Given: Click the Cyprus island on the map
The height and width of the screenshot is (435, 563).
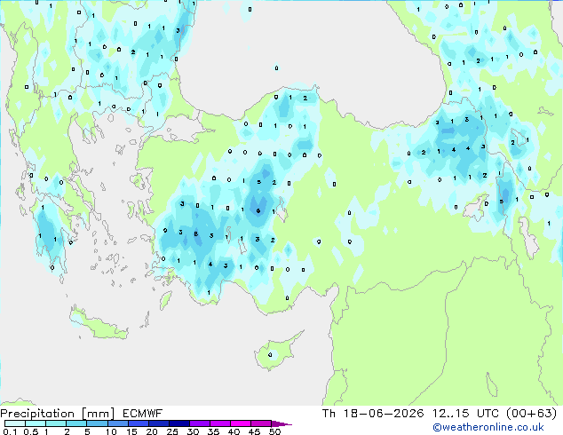Looking at the screenshot, I should click(274, 352).
